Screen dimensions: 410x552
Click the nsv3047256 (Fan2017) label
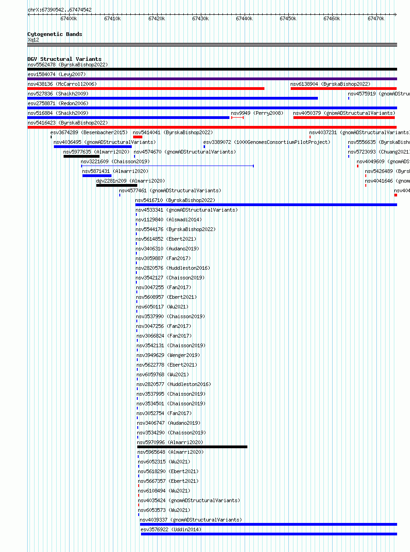pyautogui.click(x=164, y=326)
